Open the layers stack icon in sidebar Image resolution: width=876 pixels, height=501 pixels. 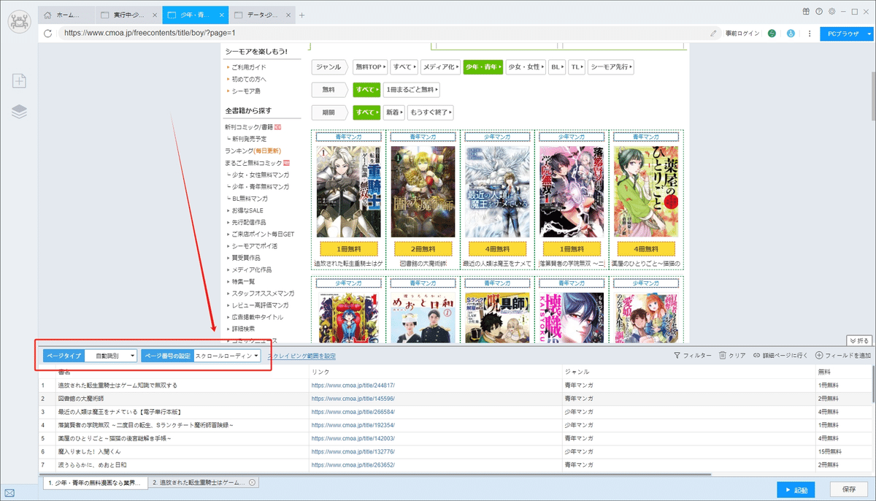point(19,111)
